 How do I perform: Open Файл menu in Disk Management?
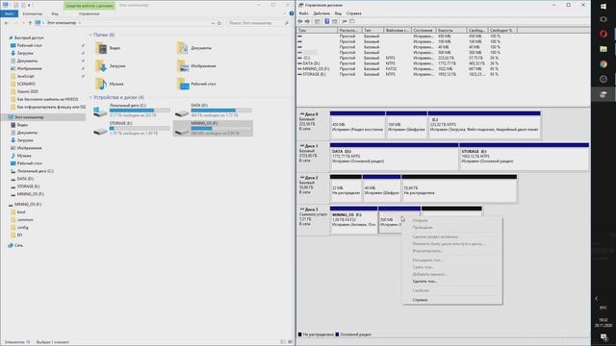(x=304, y=13)
